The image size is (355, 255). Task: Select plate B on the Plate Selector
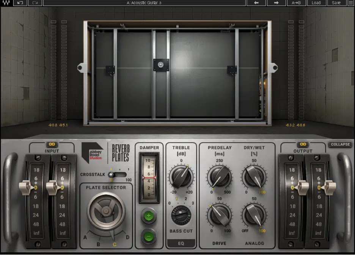coord(99,244)
